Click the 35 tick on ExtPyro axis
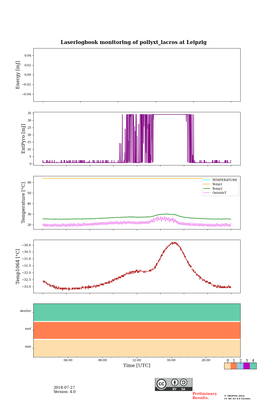 tap(29, 113)
